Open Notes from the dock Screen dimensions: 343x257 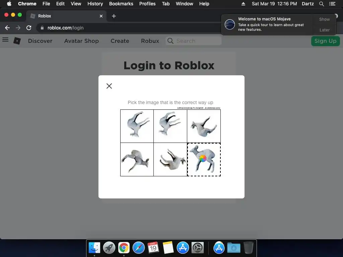168,248
